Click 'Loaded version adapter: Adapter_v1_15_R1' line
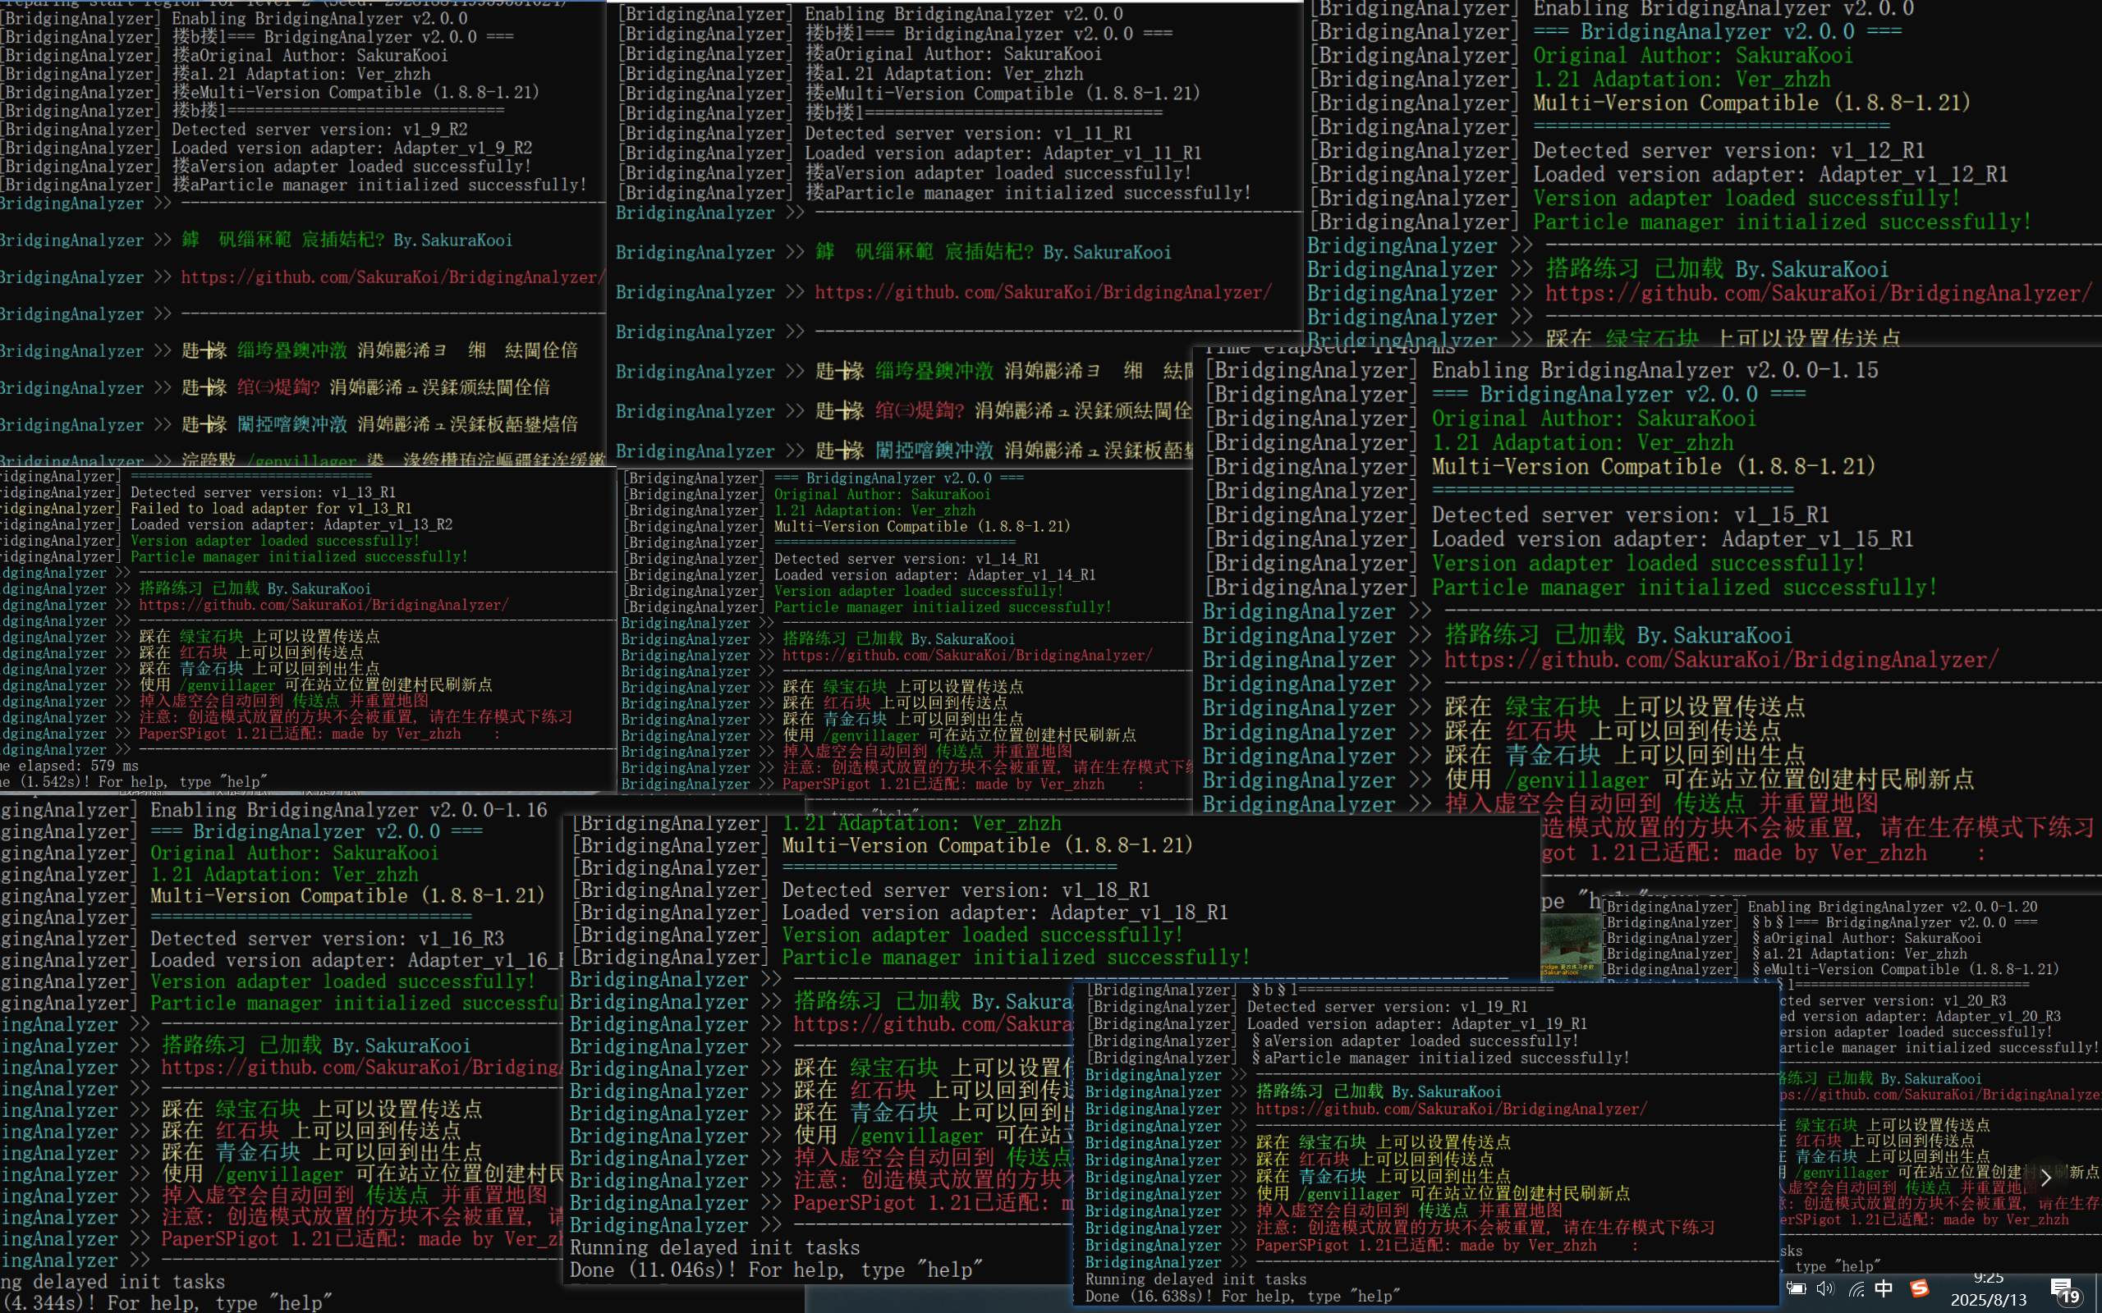2102x1313 pixels. (1672, 539)
